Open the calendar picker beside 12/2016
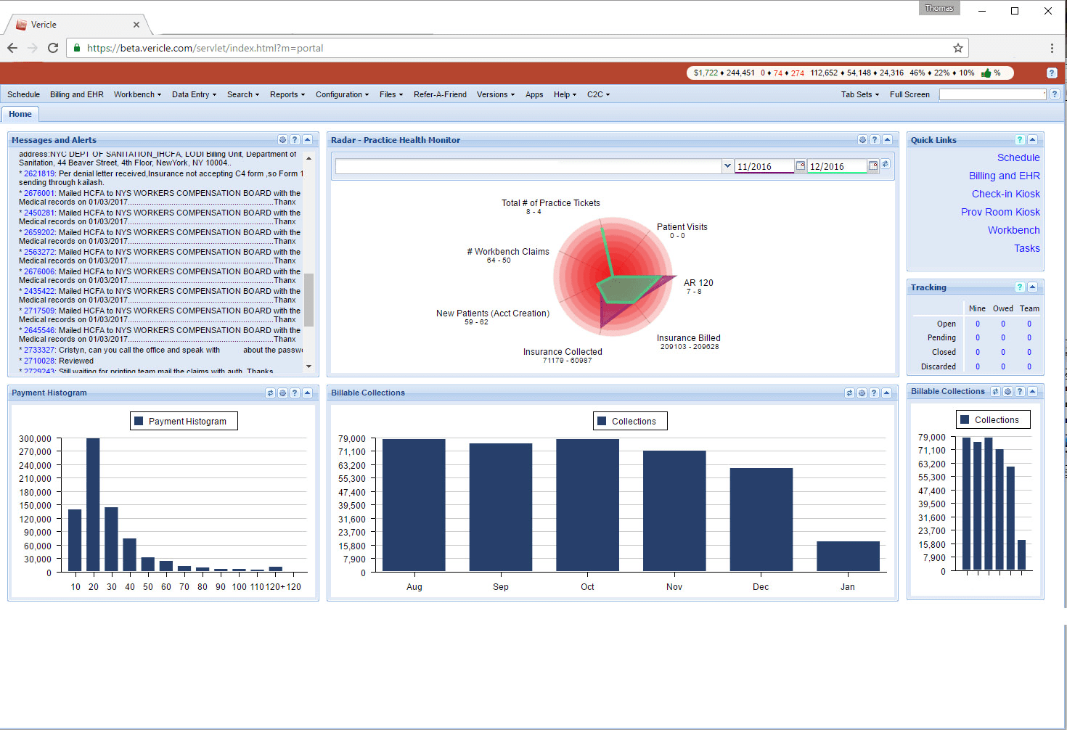Image resolution: width=1067 pixels, height=730 pixels. (x=873, y=165)
